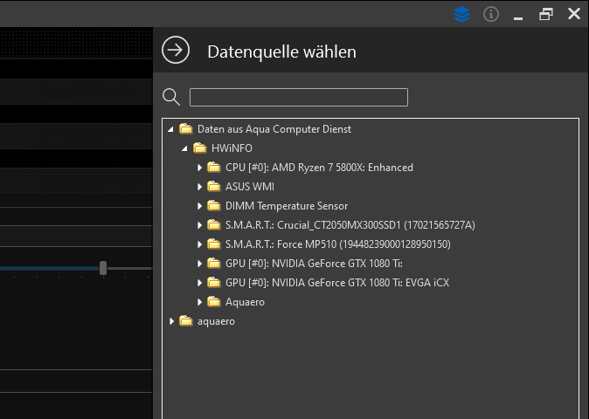Click the blue layers stack icon

pos(461,14)
